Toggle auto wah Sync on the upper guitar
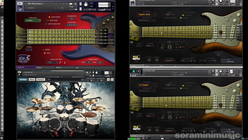Image resolution: width=248 pixels, height=140 pixels. [180, 47]
